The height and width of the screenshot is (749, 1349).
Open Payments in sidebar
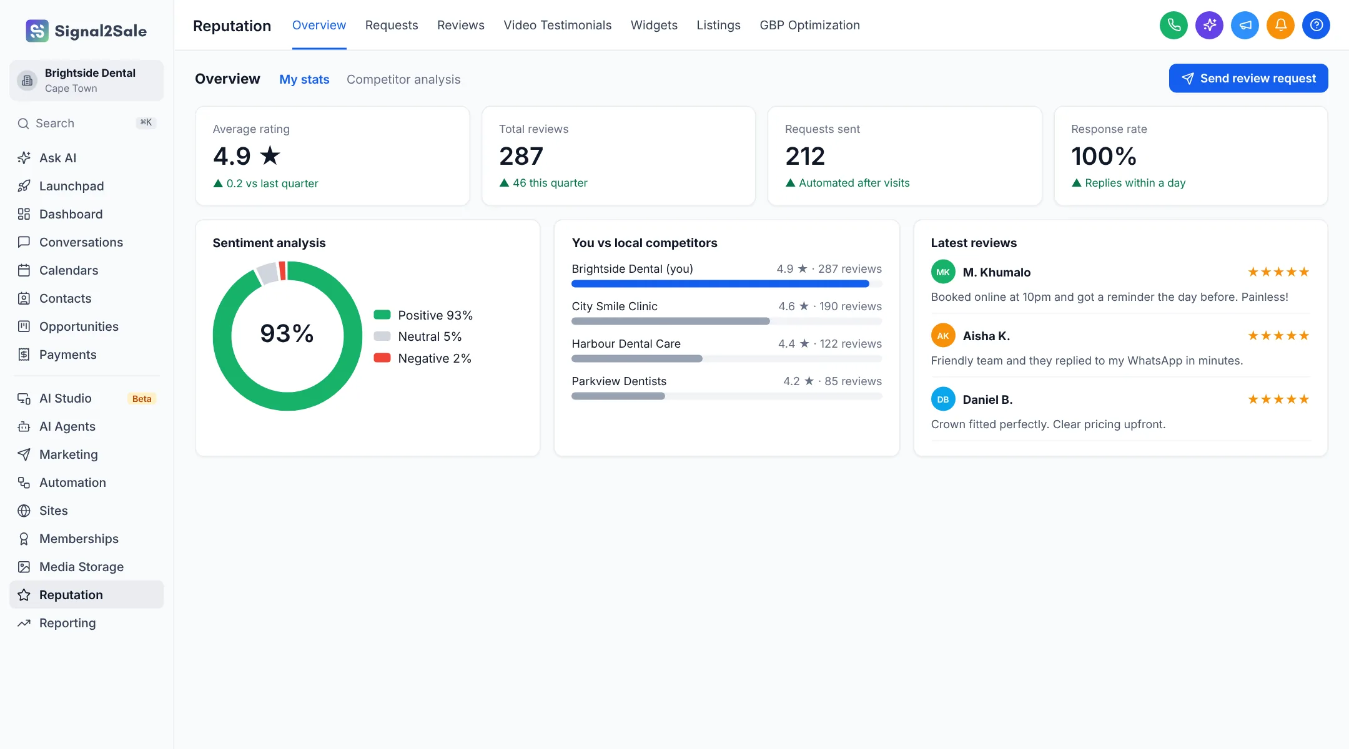86,355
